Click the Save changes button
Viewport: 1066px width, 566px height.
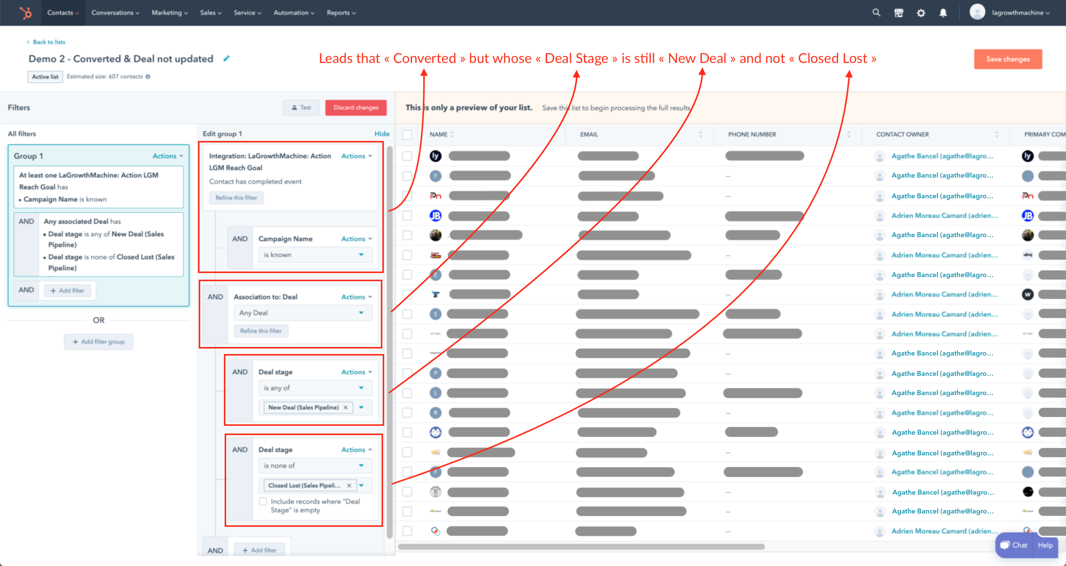pyautogui.click(x=1008, y=59)
